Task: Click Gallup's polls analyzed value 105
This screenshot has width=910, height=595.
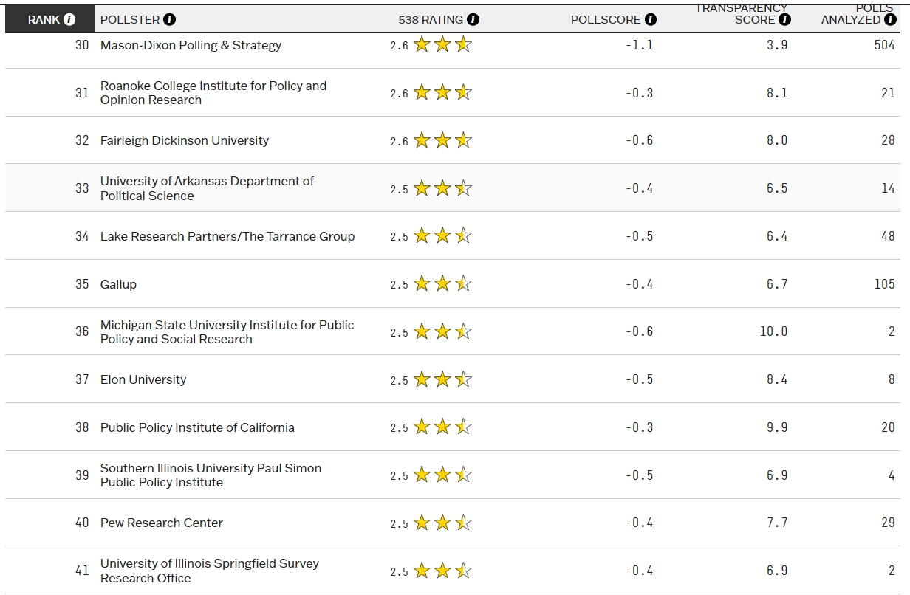Action: [884, 284]
